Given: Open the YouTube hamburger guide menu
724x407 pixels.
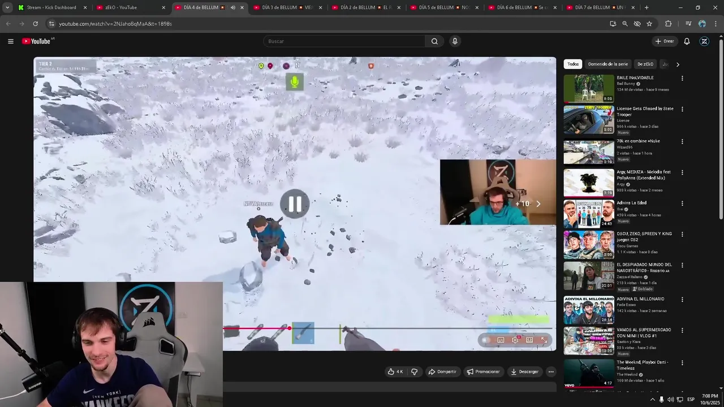Looking at the screenshot, I should 10,41.
